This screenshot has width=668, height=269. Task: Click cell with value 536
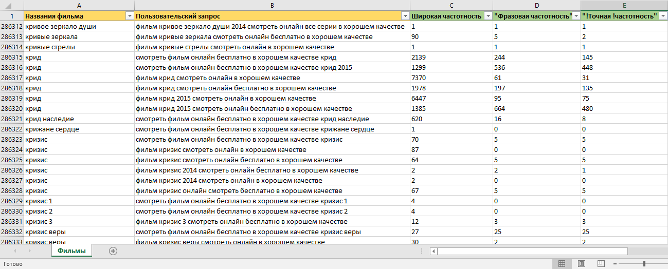click(536, 68)
